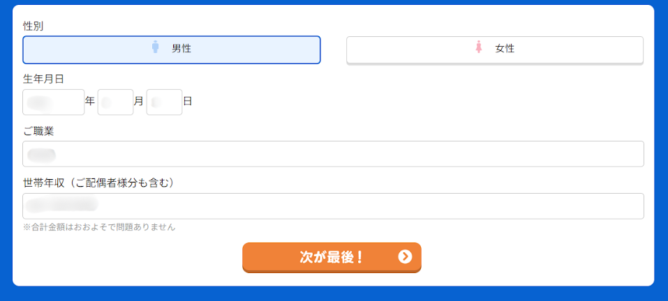668x301 pixels.
Task: Click the 次が最後！ orange button
Action: coord(332,257)
